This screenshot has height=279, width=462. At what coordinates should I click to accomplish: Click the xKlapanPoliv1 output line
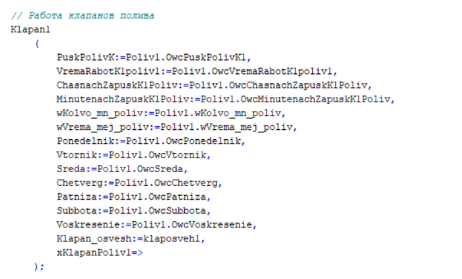pyautogui.click(x=100, y=253)
